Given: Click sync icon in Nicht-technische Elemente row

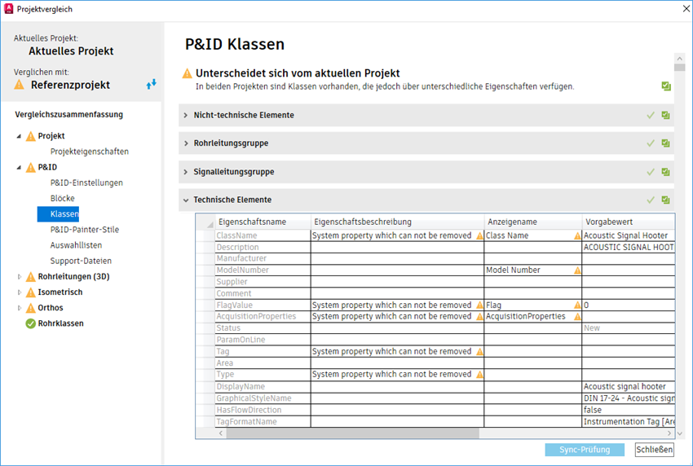Looking at the screenshot, I should (665, 116).
